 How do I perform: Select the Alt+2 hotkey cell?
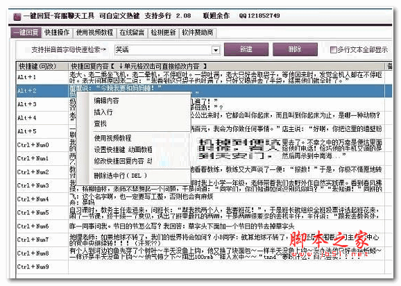point(42,90)
